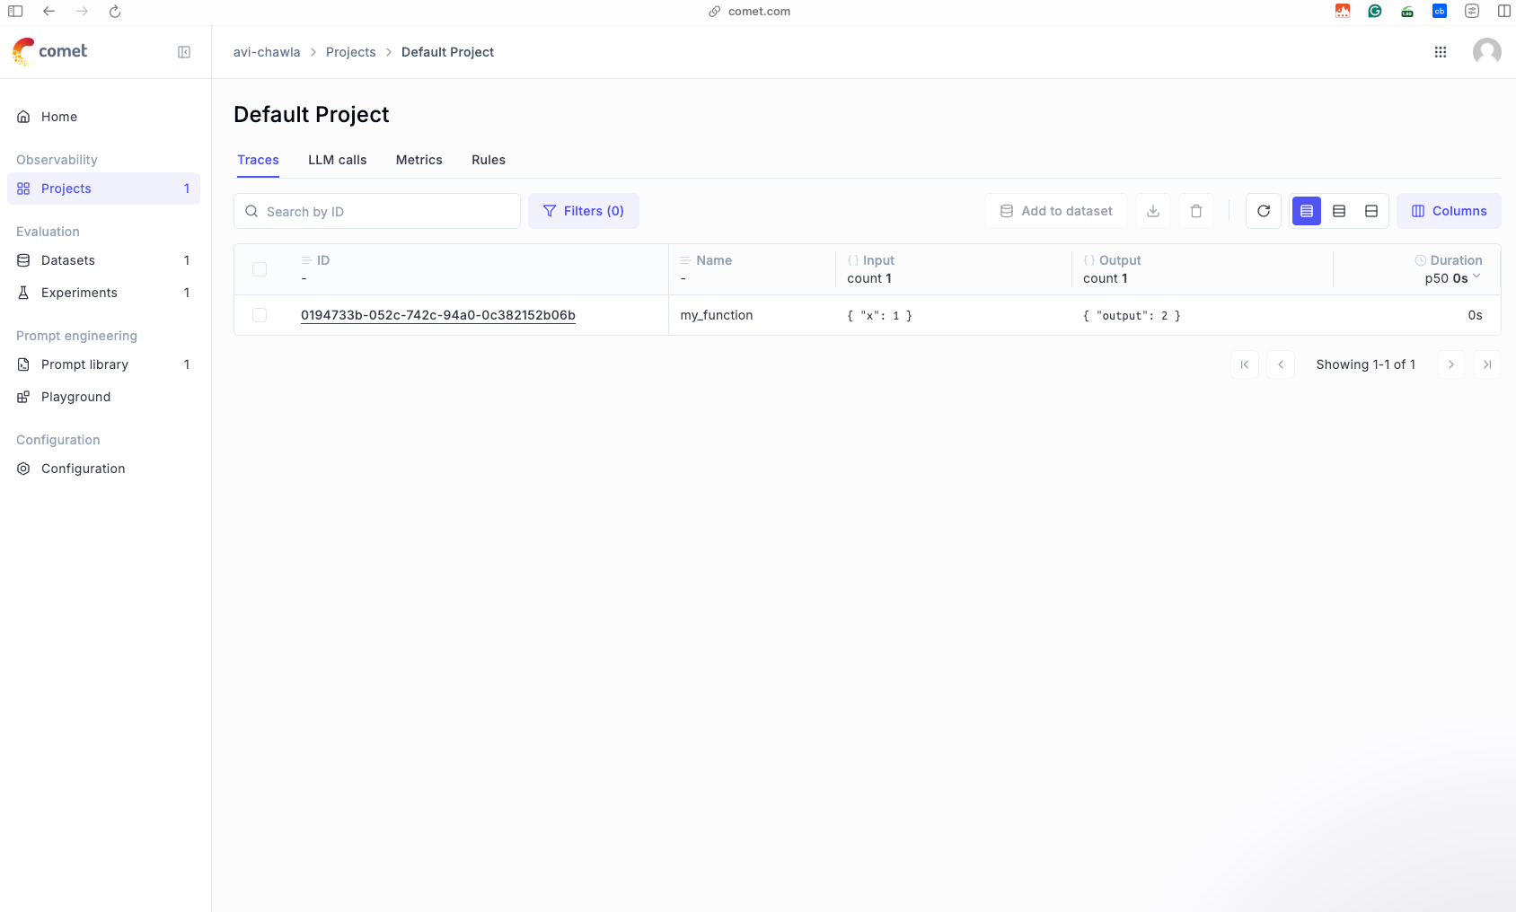Switch to small row height view
The width and height of the screenshot is (1516, 912).
1307,211
